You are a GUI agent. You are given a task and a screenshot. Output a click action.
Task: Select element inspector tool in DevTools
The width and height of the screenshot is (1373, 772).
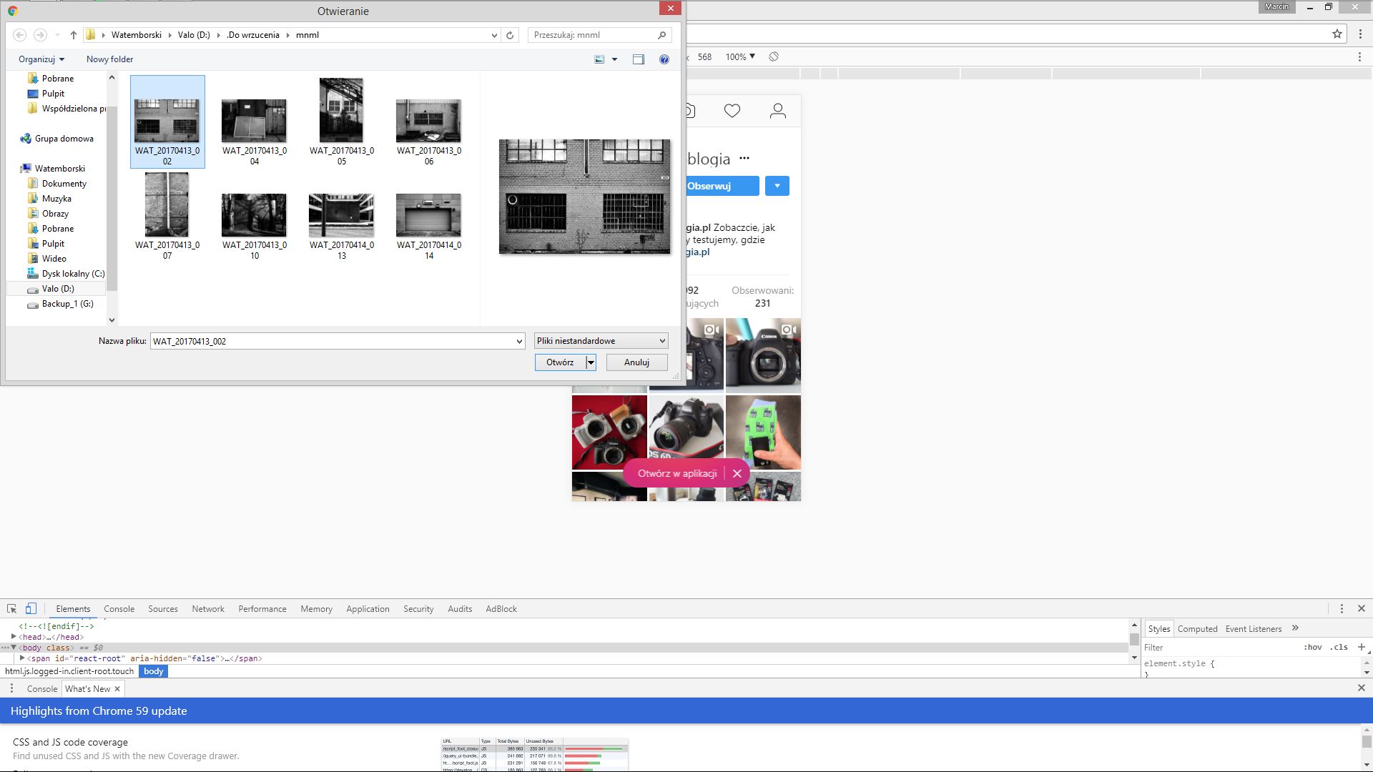12,608
